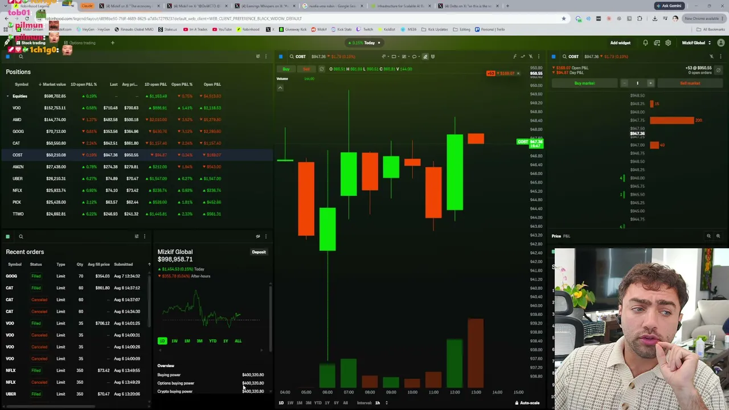Open chart shape tools dropdown

[x=396, y=56]
